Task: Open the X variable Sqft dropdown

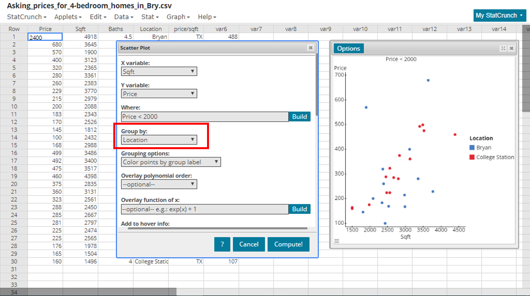Action: point(159,71)
